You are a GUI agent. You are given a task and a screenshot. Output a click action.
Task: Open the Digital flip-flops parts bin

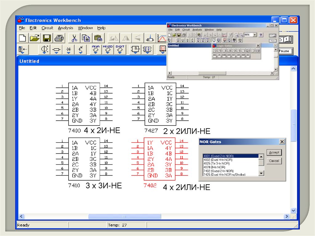tap(147, 50)
